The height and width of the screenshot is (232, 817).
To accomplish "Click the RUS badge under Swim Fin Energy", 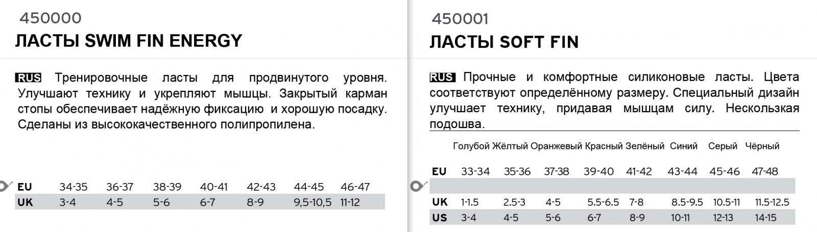I will (29, 78).
